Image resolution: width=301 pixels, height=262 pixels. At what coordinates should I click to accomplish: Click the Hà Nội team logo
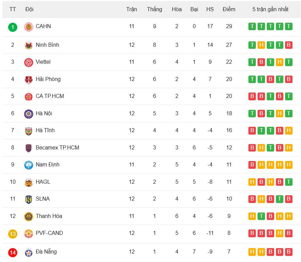29,114
